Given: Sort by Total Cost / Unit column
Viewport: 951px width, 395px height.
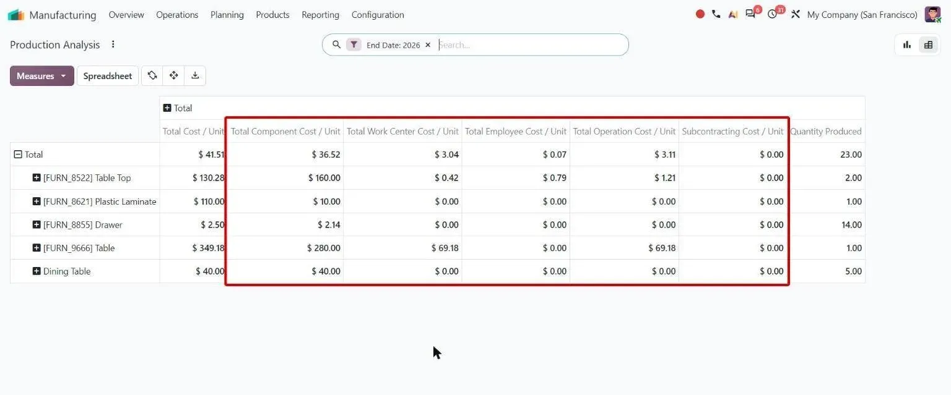Looking at the screenshot, I should click(193, 132).
